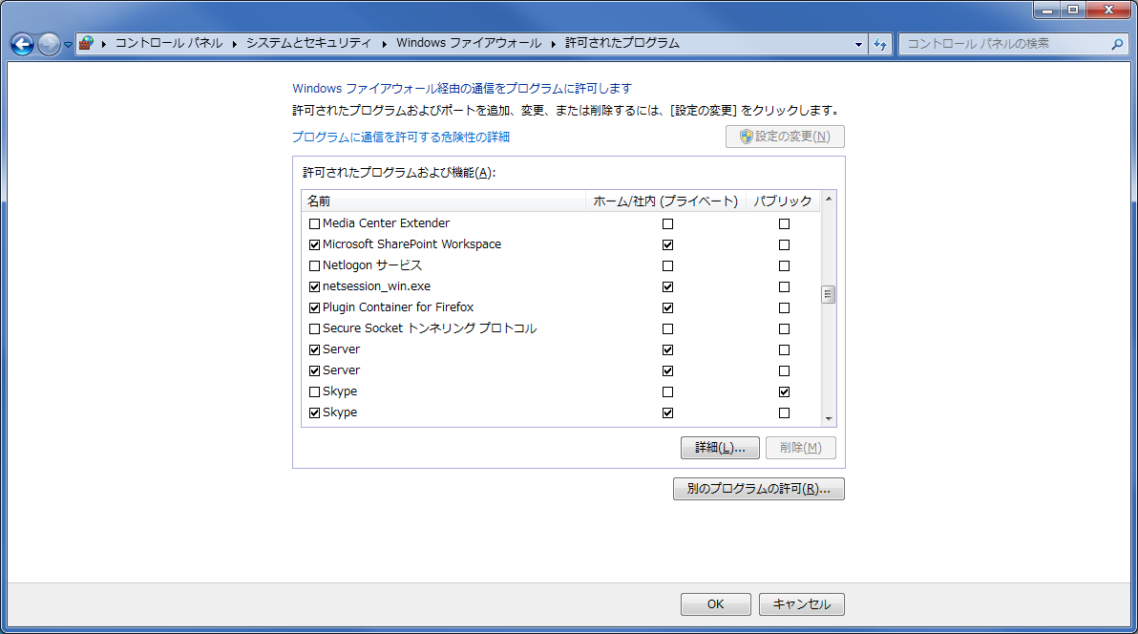Toggle Media Center Extender private checkbox
The height and width of the screenshot is (634, 1138).
667,223
